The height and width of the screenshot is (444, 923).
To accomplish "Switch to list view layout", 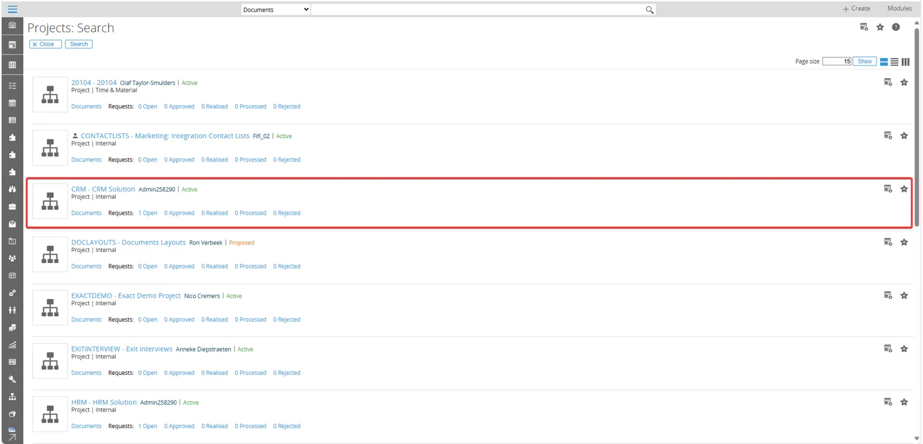I will (894, 62).
